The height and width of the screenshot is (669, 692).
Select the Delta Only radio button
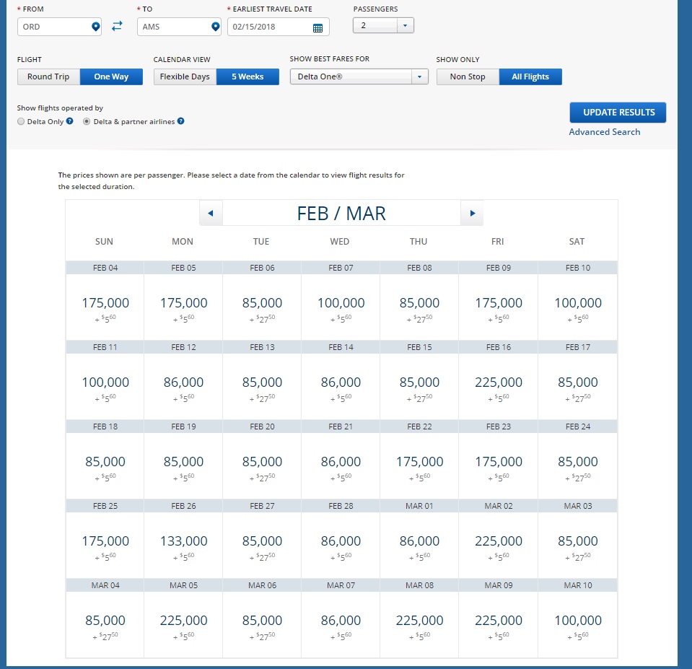click(22, 121)
